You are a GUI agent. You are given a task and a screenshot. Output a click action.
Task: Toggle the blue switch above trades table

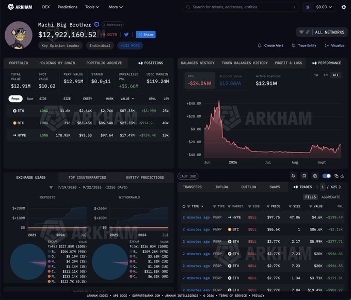pos(327,176)
